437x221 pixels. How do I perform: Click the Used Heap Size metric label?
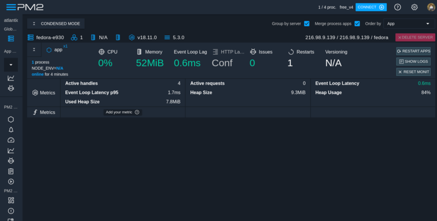click(x=82, y=102)
